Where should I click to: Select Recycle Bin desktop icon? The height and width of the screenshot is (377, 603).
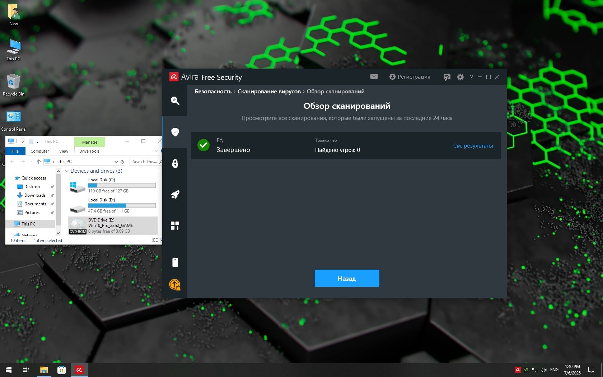[x=14, y=85]
